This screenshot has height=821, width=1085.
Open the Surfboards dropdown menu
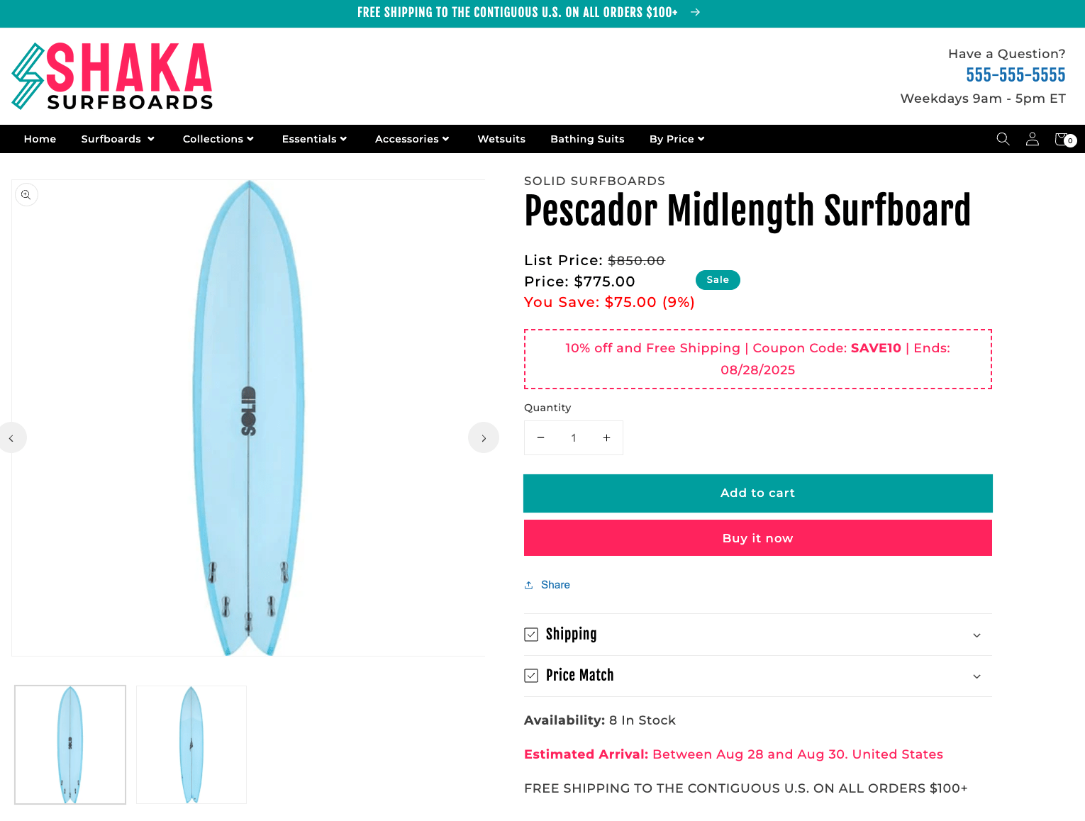(x=118, y=139)
